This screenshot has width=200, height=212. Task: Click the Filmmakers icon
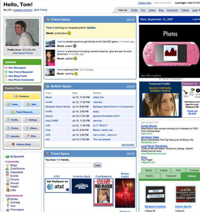point(8,209)
